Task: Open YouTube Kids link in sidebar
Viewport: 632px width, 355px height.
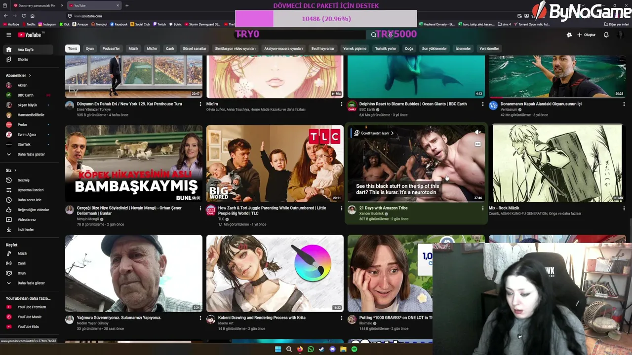Action: pyautogui.click(x=28, y=326)
